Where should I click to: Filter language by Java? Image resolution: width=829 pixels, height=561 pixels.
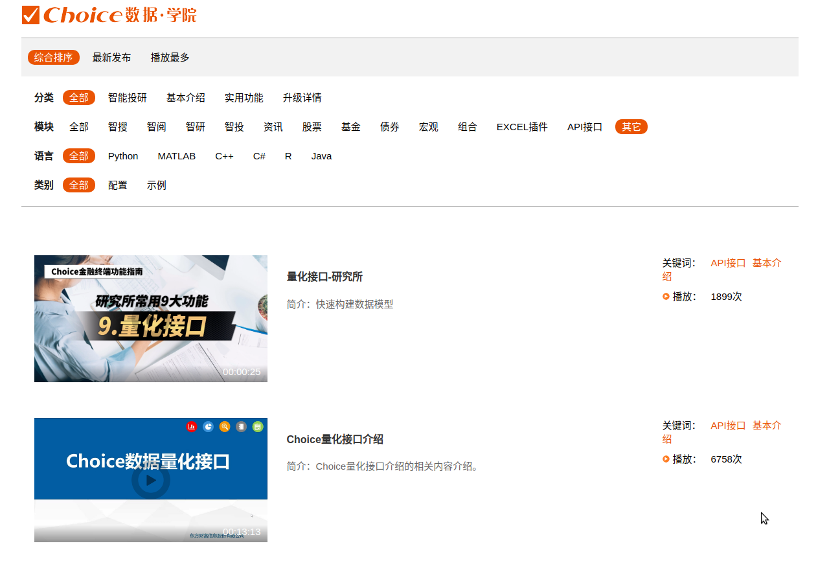pos(321,155)
